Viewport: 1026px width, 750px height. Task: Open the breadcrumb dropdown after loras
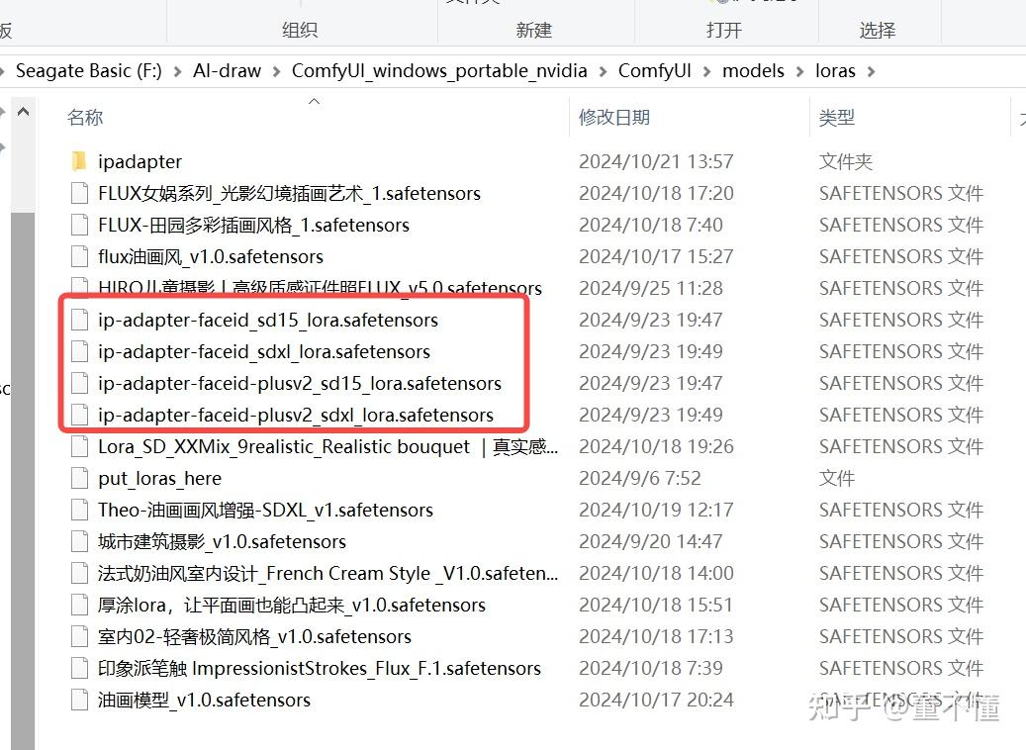(871, 70)
